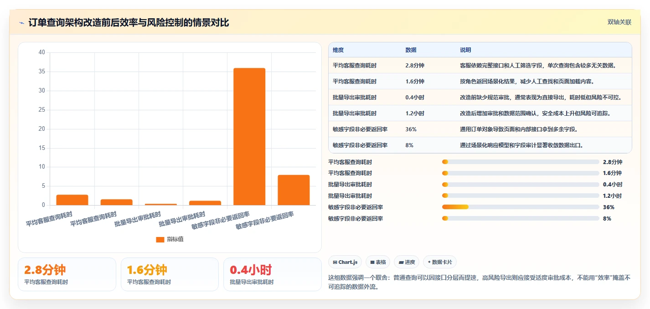
Task: Click the 8% cell in the table
Action: (409, 145)
